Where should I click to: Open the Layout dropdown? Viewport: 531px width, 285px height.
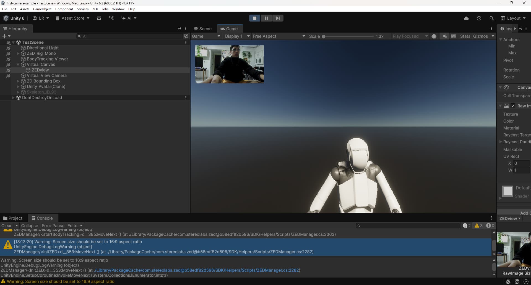(x=513, y=18)
